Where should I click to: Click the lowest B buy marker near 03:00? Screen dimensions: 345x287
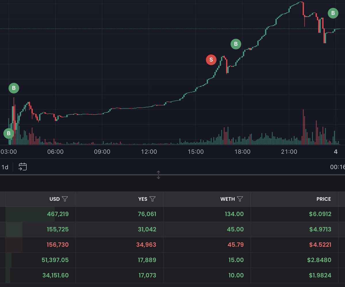[x=9, y=134]
